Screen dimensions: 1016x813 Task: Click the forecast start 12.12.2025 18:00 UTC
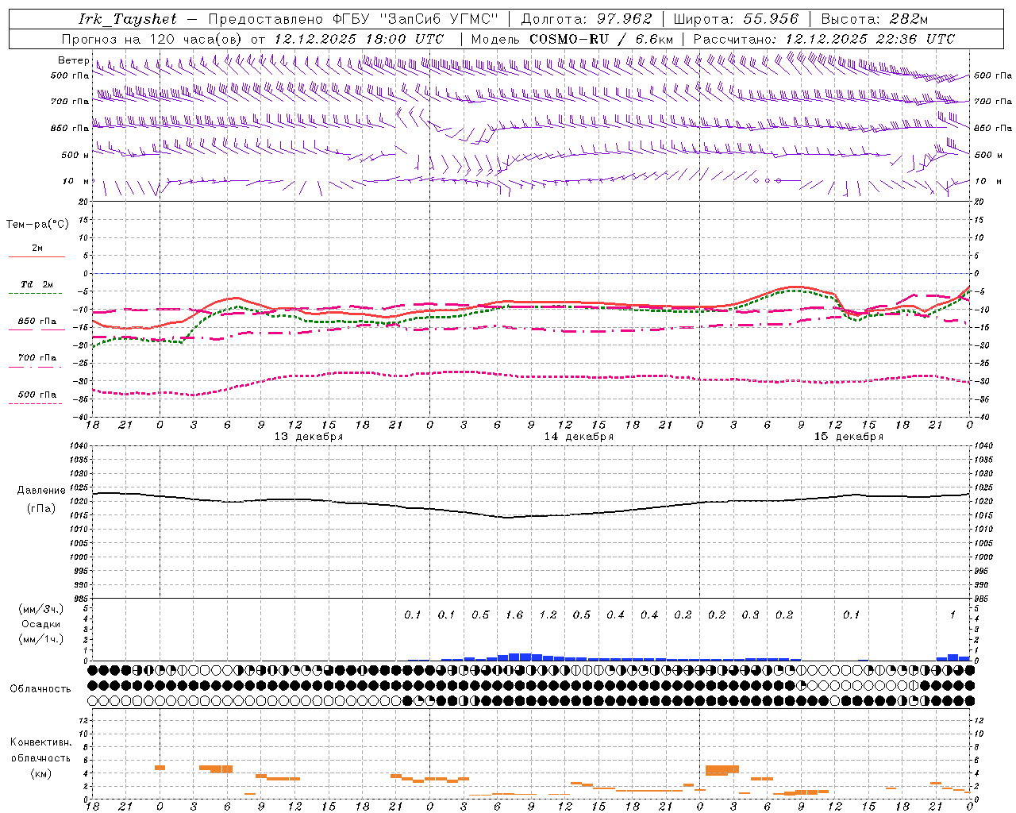tap(359, 39)
